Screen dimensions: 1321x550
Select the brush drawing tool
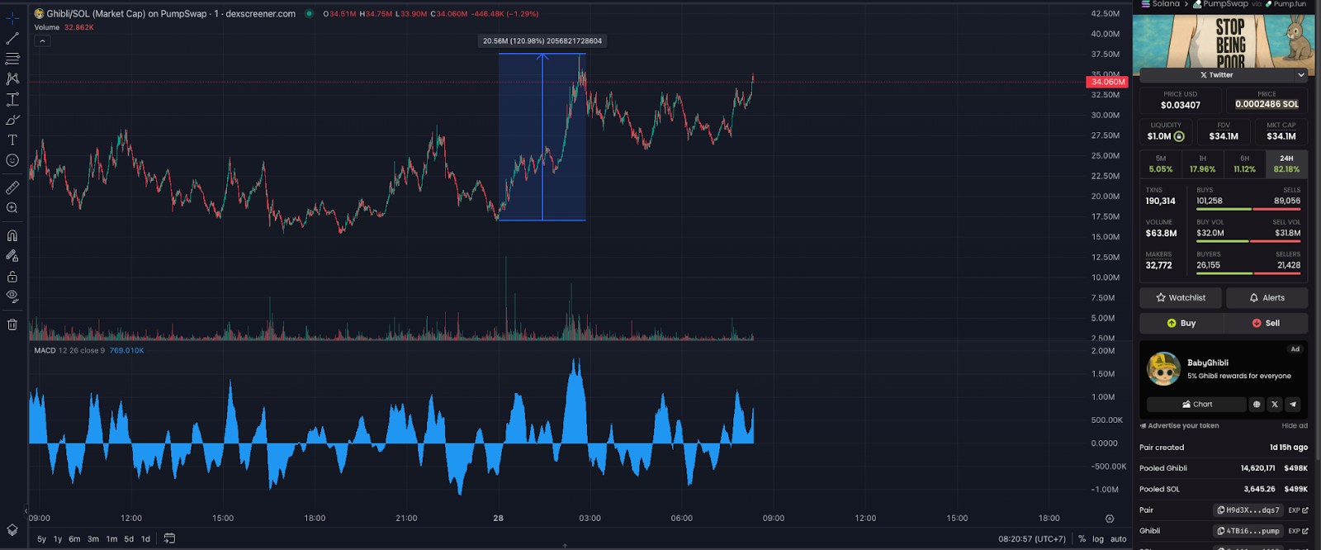(12, 120)
